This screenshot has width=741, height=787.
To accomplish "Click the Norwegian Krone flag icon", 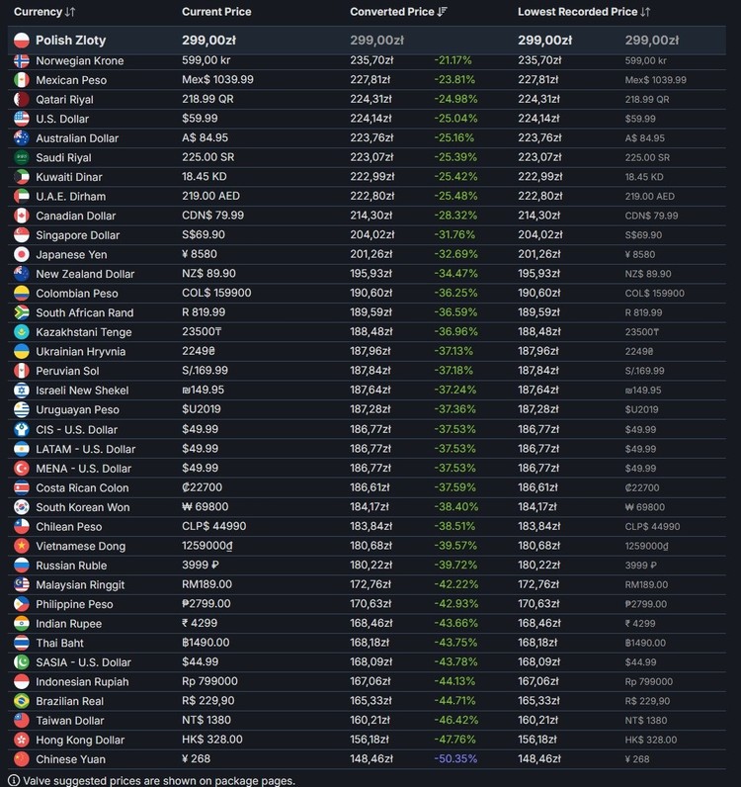I will click(x=22, y=60).
